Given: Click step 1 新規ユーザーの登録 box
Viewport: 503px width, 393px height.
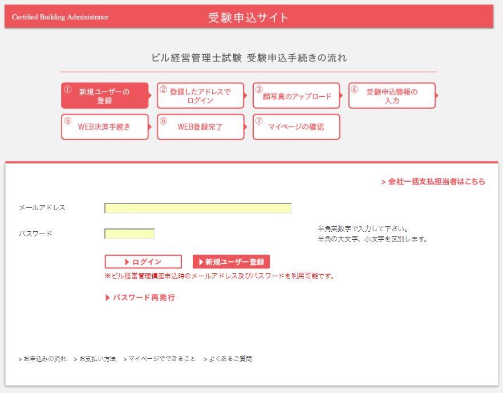Looking at the screenshot, I should (104, 96).
